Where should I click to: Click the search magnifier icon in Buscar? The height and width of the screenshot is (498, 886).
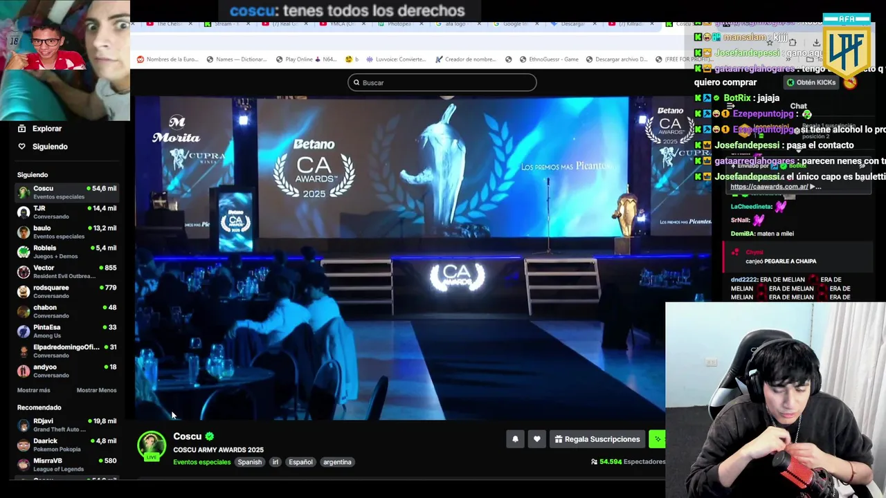[356, 83]
